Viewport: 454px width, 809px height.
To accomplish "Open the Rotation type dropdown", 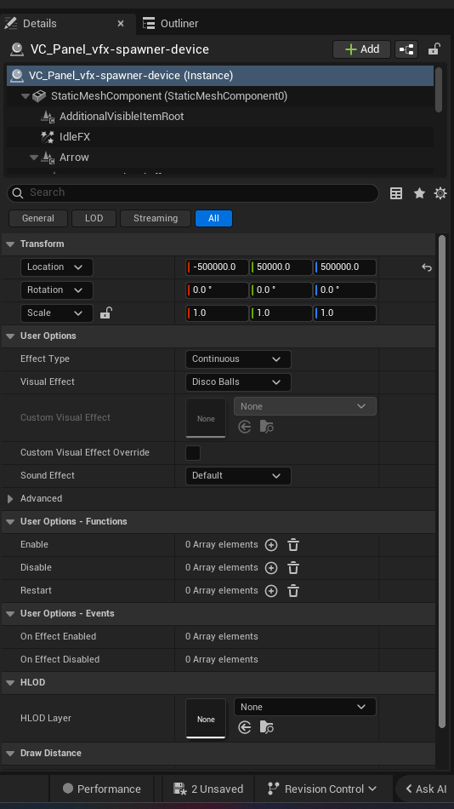I will point(56,290).
